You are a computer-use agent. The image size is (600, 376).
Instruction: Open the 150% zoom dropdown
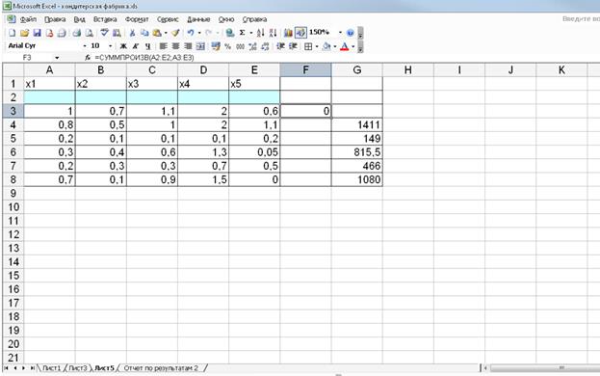click(x=340, y=33)
